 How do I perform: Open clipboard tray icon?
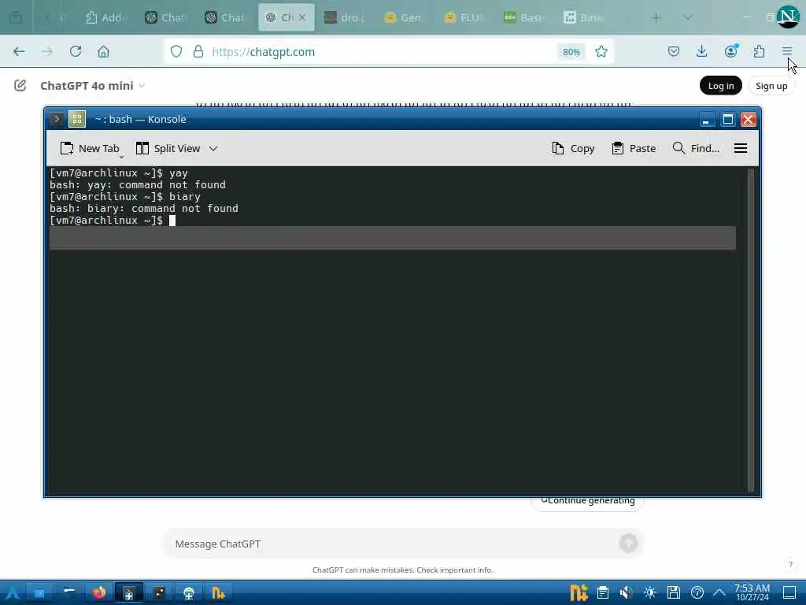click(x=602, y=592)
